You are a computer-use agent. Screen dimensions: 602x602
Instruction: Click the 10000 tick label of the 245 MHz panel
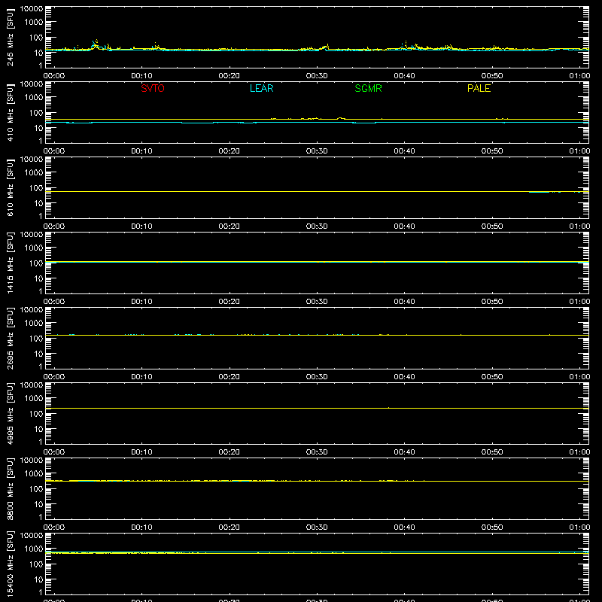(32, 9)
